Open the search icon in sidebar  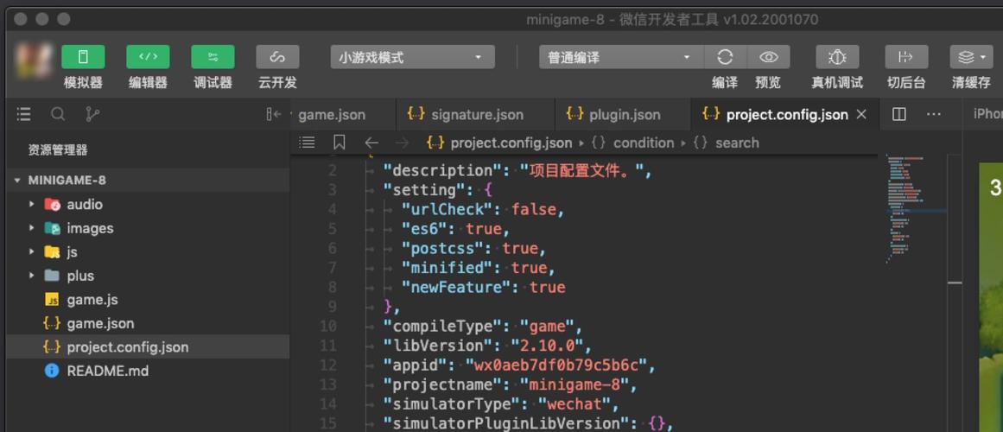pos(58,115)
